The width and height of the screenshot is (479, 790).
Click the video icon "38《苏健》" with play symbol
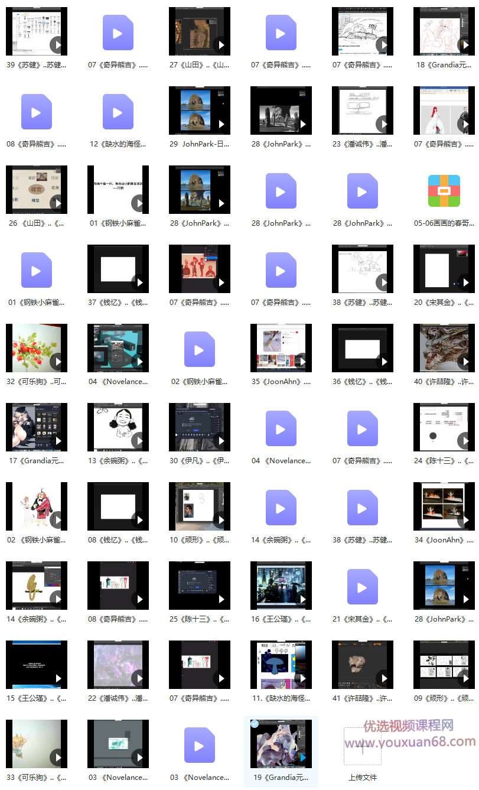[x=362, y=506]
